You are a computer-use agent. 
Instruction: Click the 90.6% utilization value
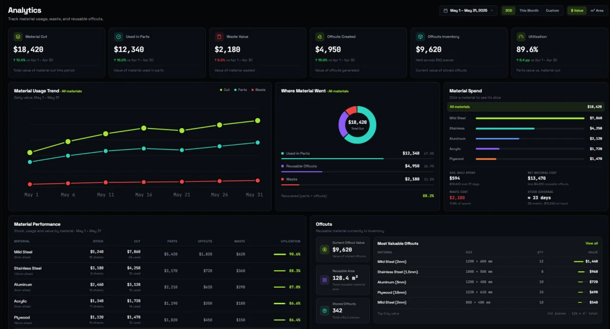295,254
